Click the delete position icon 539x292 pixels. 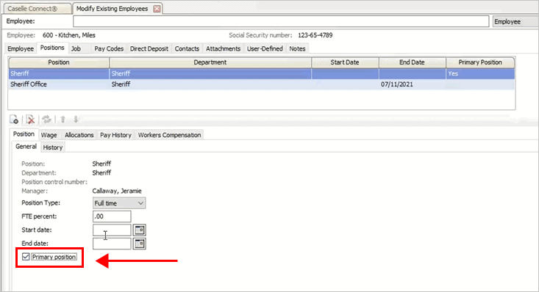[x=30, y=120]
